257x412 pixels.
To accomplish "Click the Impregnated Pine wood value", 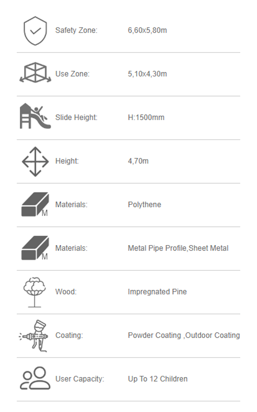I will [157, 292].
